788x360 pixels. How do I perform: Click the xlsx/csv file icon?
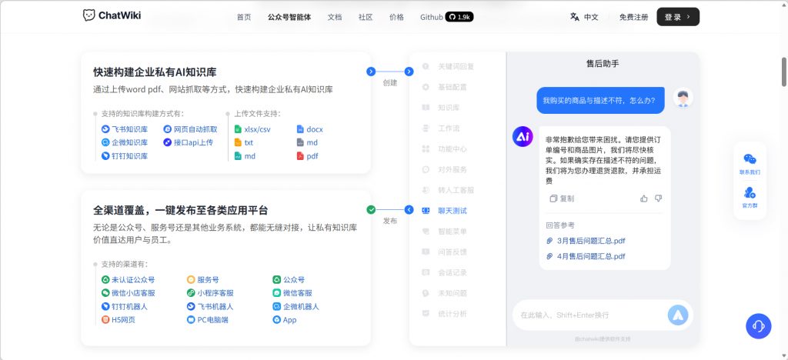coord(239,129)
